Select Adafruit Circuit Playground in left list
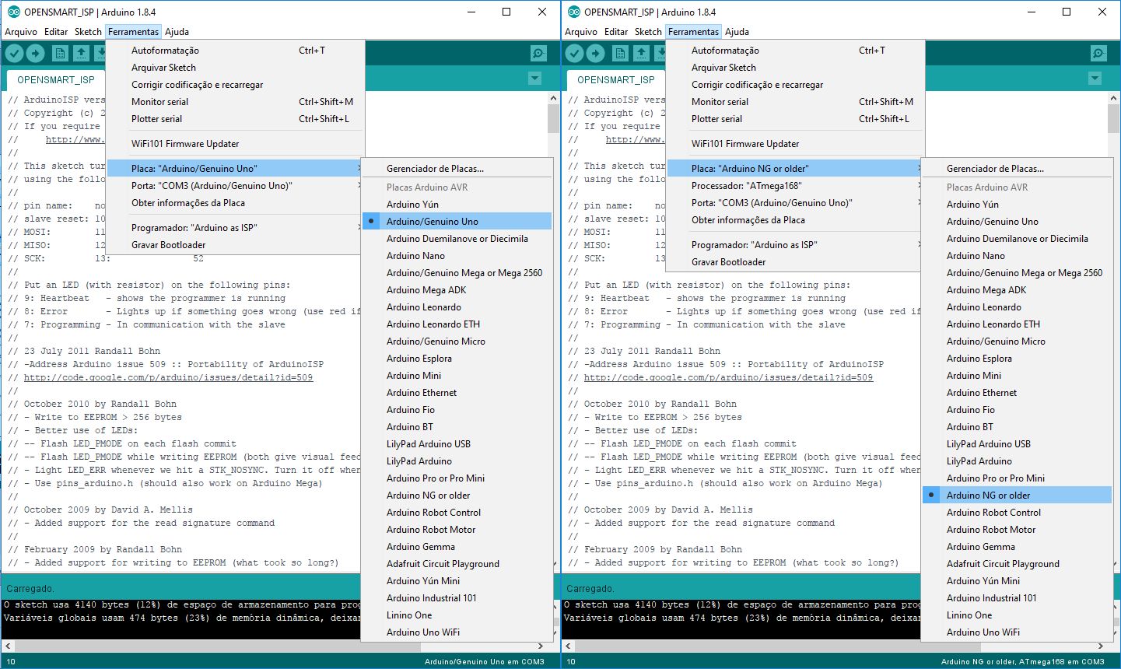This screenshot has width=1121, height=669. pos(457,563)
